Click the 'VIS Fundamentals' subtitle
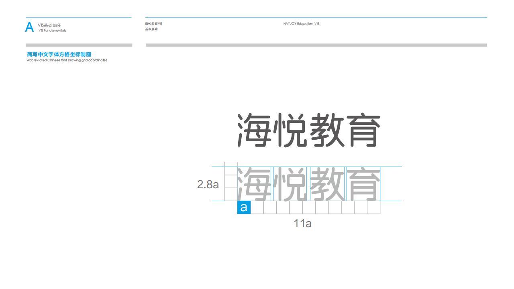The image size is (514, 289). click(52, 31)
